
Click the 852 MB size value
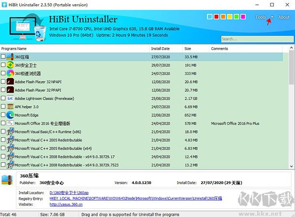pyautogui.click(x=190, y=115)
